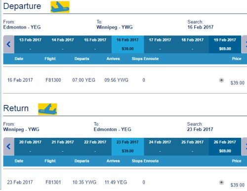This screenshot has height=191, width=247.
Task: Choose the 19 Feb 2017 departure tab
Action: tap(225, 44)
